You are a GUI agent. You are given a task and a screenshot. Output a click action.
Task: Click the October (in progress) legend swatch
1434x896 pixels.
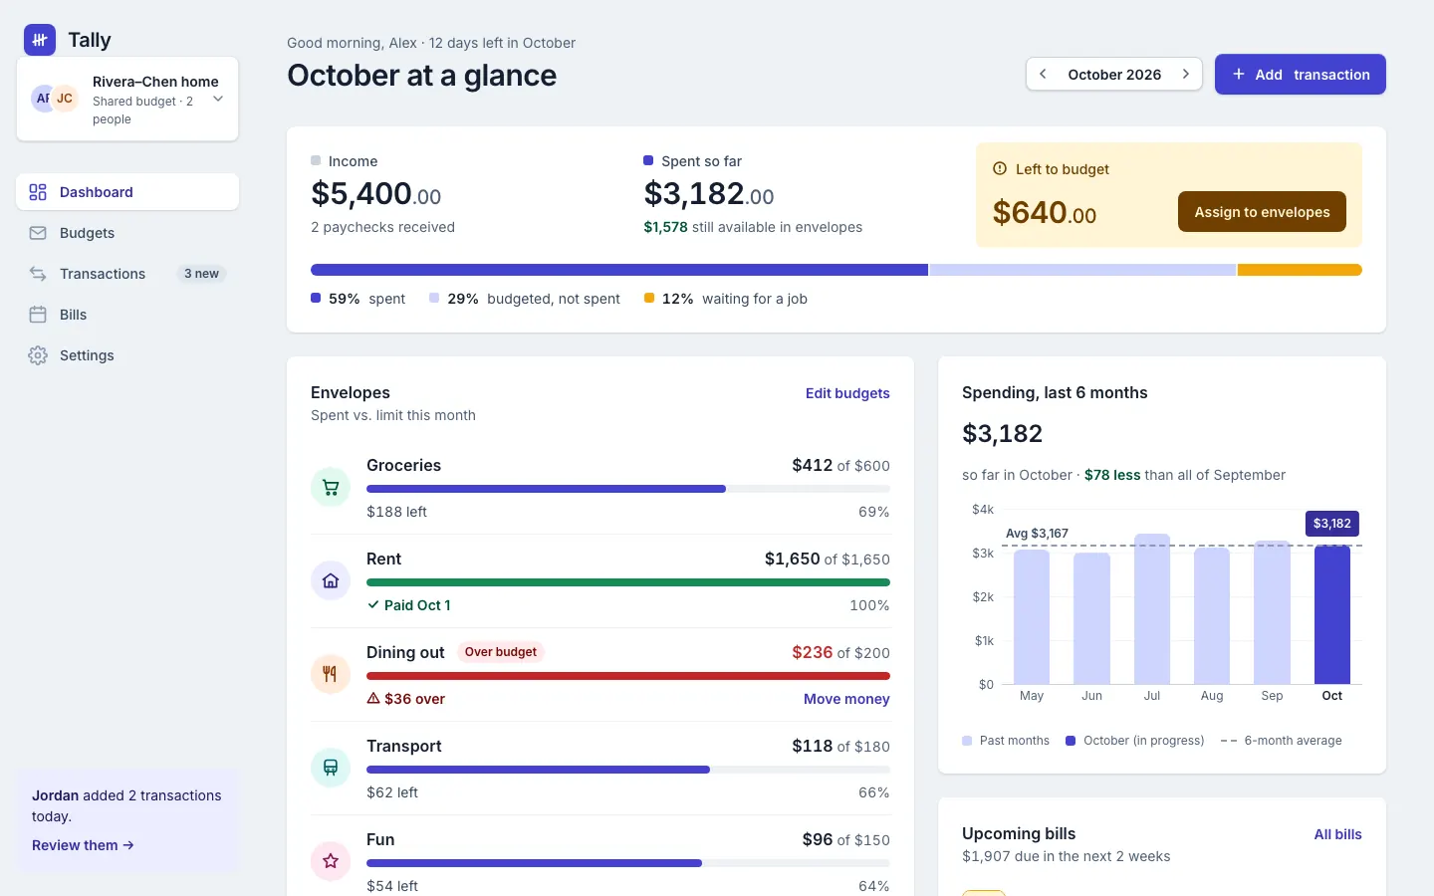[x=1071, y=741]
